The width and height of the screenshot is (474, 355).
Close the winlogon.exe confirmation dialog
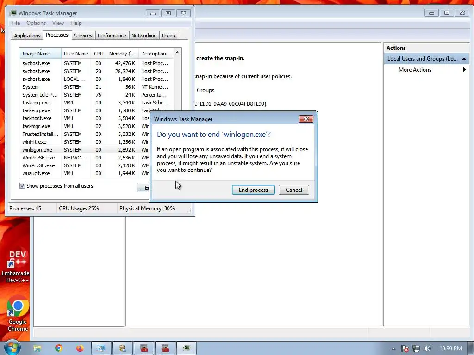coord(306,119)
